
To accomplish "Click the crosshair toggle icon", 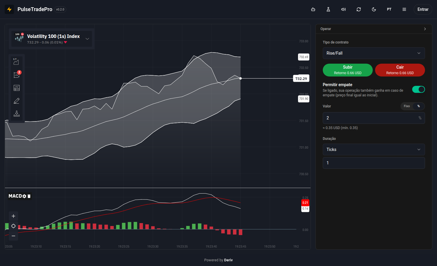I will coord(13,226).
